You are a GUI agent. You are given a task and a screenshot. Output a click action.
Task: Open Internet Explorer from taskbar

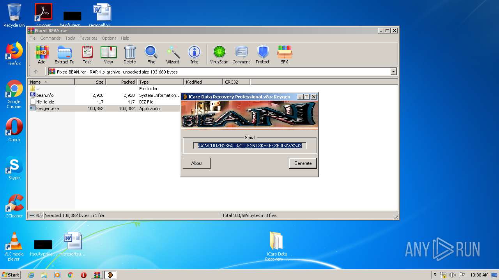(31, 275)
